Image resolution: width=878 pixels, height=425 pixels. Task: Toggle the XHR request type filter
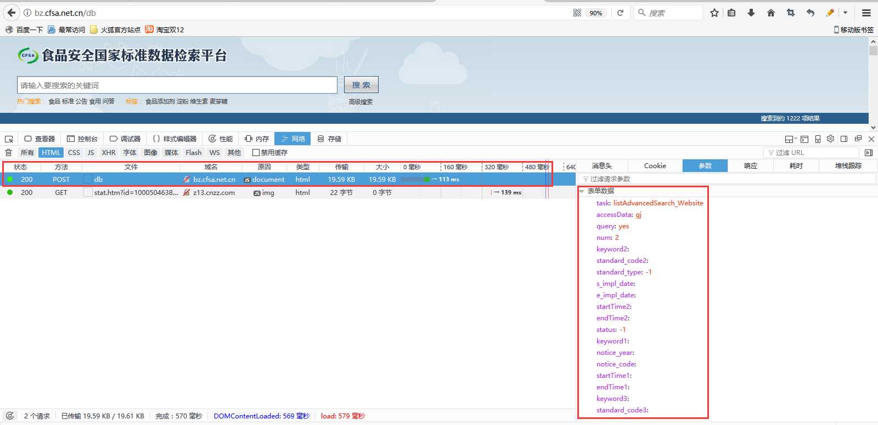point(109,153)
